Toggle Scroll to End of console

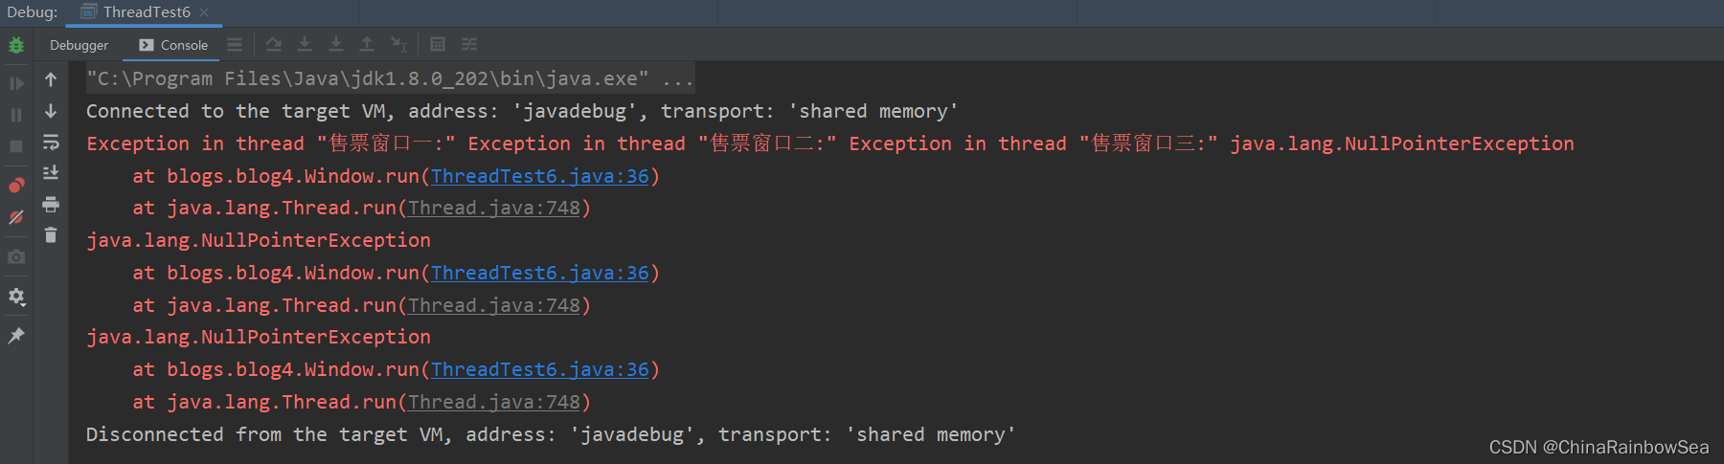(x=51, y=173)
